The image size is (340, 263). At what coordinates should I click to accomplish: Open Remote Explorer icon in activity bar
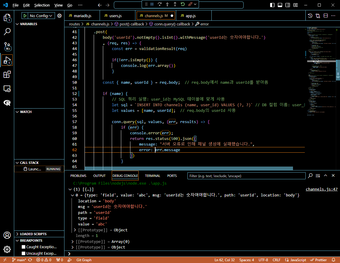click(7, 88)
